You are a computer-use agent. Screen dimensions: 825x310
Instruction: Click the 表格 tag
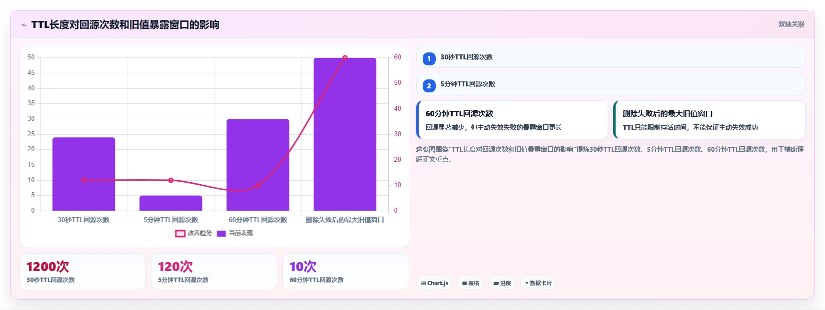point(471,283)
